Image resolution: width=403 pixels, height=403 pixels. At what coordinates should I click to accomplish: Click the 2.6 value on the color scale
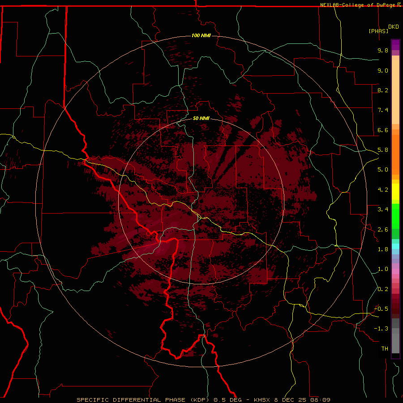(383, 230)
